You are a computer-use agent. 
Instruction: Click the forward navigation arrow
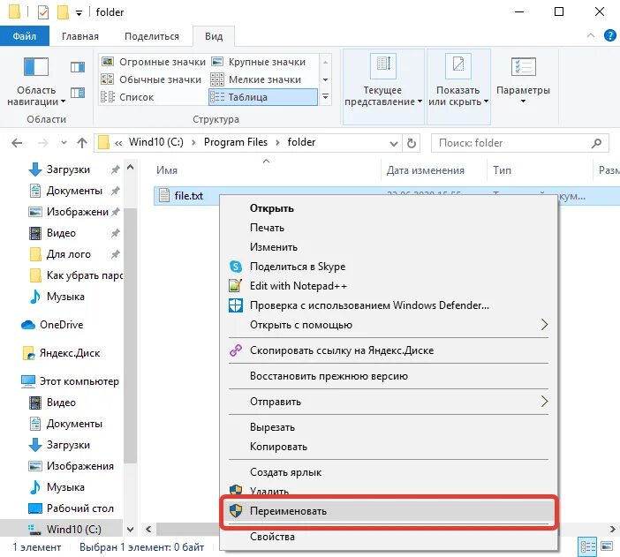tap(42, 143)
